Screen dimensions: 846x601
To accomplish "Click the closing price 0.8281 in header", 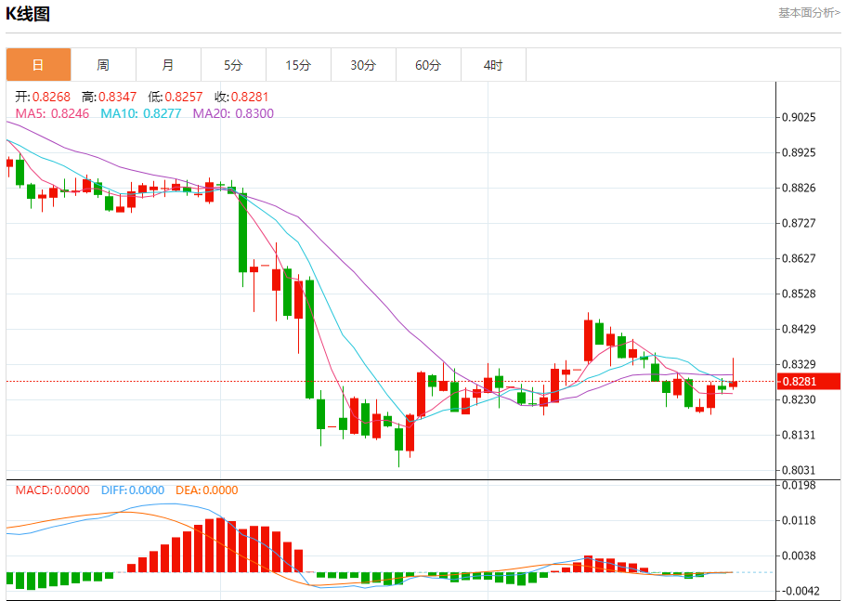I will click(x=249, y=97).
